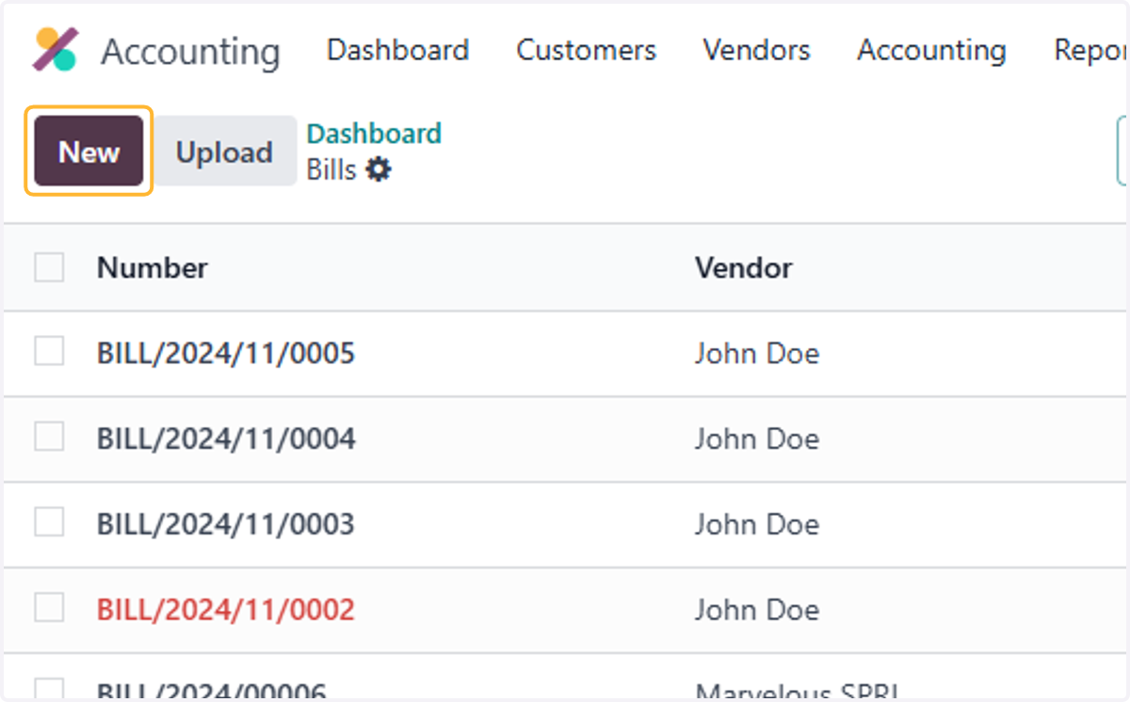
Task: Open the Accounting menu in top bar
Action: click(x=931, y=50)
